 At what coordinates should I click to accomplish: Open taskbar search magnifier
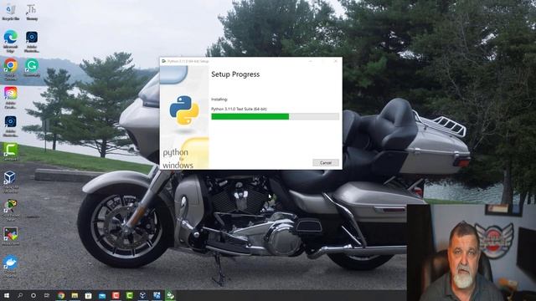[x=20, y=295]
